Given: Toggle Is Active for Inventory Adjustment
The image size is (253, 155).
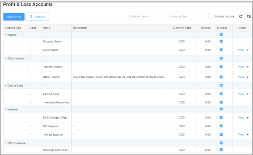Looking at the screenshot, I should (x=221, y=102).
